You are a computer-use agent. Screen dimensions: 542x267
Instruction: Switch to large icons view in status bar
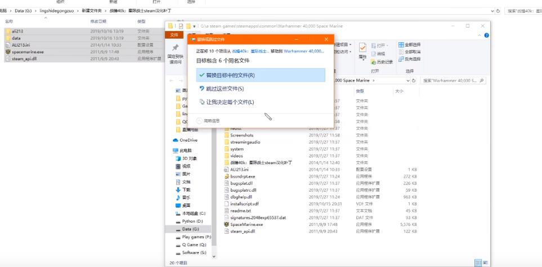click(485, 263)
